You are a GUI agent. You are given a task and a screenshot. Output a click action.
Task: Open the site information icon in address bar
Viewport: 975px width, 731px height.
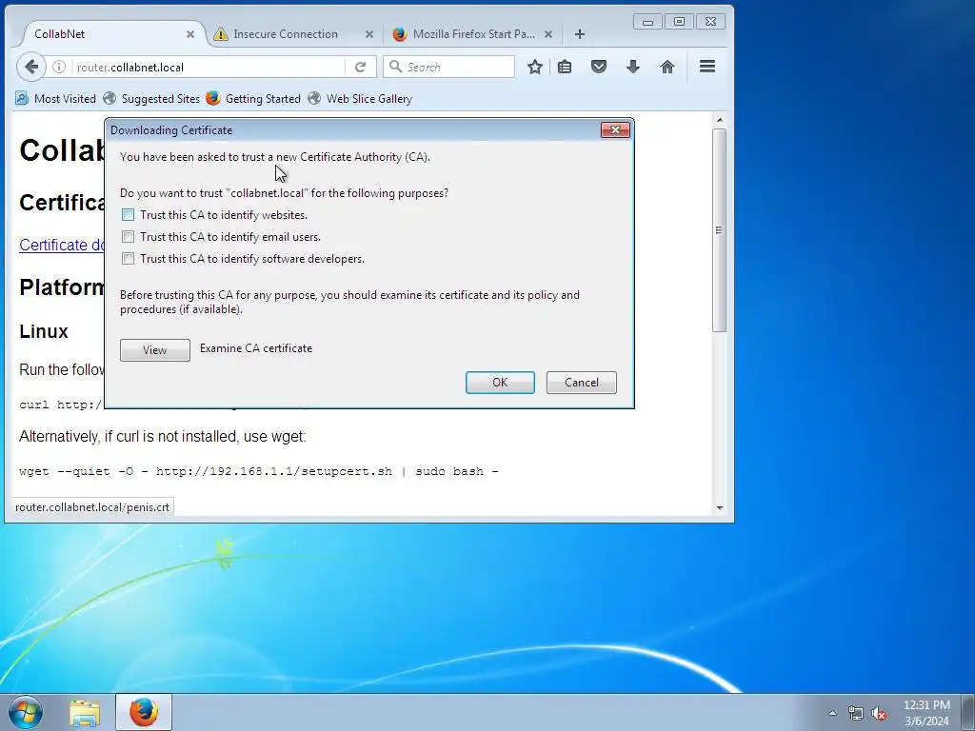tap(58, 67)
